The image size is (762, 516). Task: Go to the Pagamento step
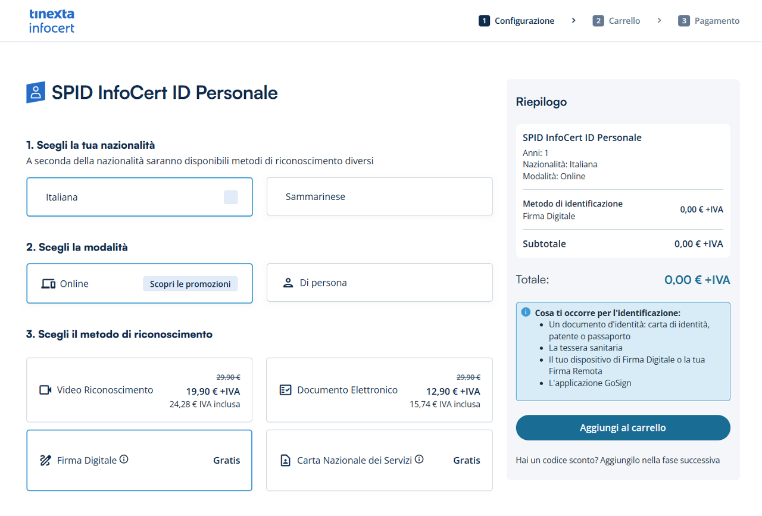click(x=709, y=21)
